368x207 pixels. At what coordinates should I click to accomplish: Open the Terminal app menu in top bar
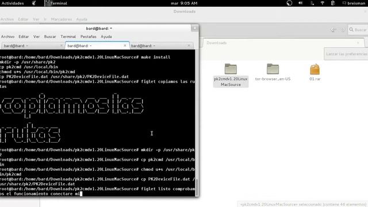pos(56,3)
